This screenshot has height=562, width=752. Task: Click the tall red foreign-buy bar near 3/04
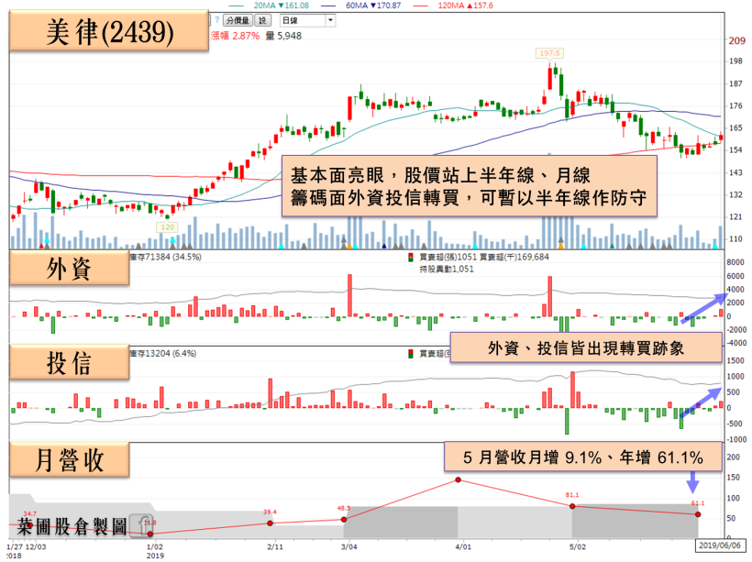click(350, 295)
